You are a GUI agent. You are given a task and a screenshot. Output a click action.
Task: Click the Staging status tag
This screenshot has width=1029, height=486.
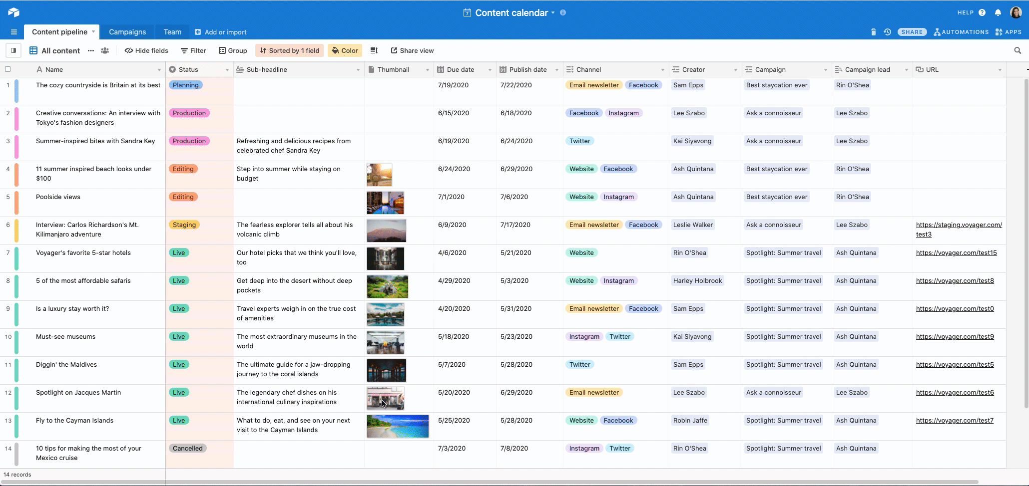(x=184, y=225)
